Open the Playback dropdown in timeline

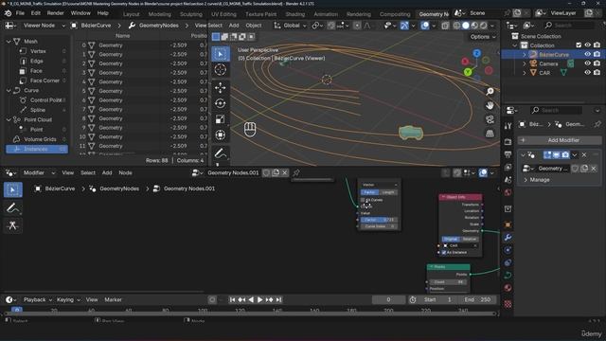38,299
